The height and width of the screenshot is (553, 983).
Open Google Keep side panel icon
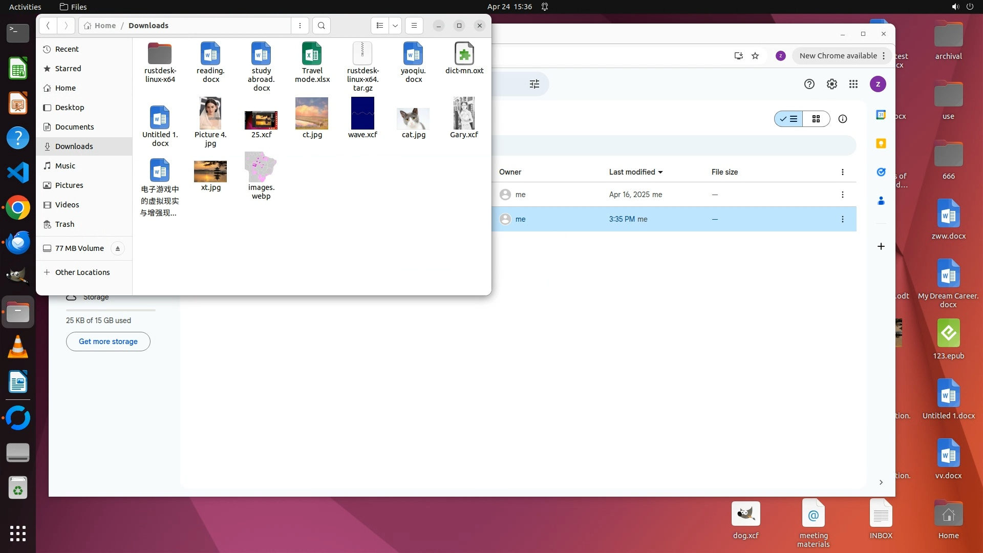pos(881,143)
